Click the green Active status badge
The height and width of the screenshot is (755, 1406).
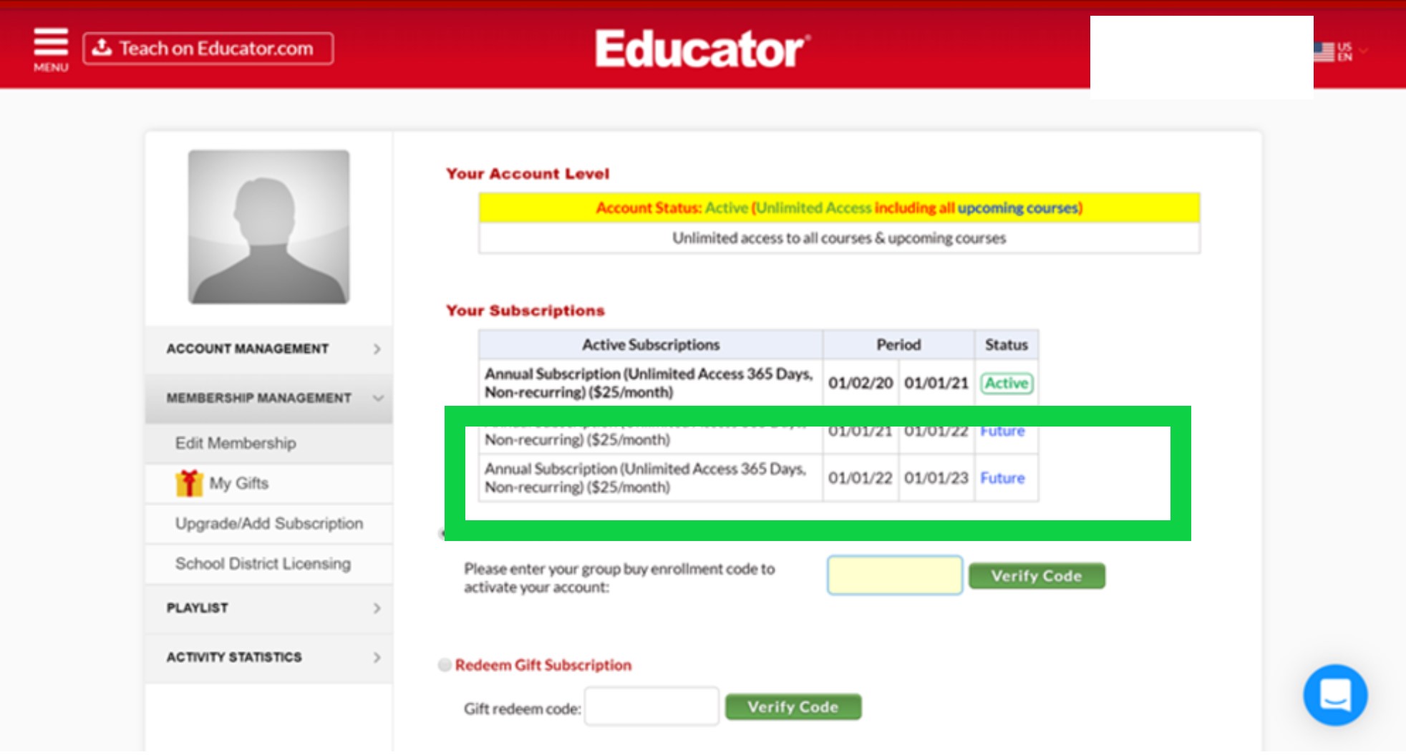tap(1007, 383)
